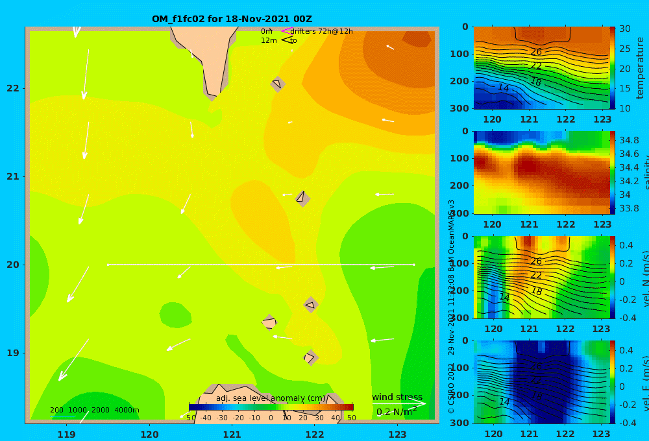Click the 'wind stress' label
649x441 pixels.
pyautogui.click(x=397, y=397)
